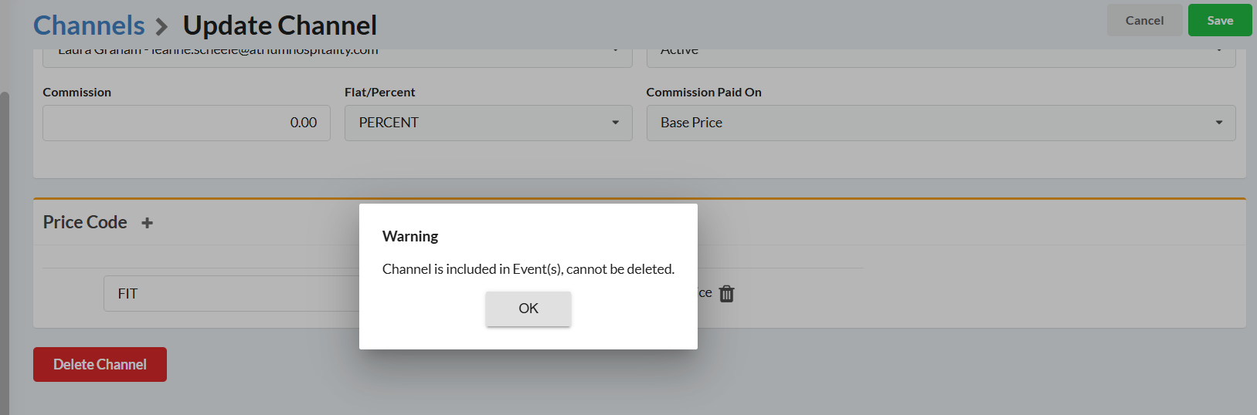1257x415 pixels.
Task: Click the FIT price code field
Action: [x=232, y=294]
